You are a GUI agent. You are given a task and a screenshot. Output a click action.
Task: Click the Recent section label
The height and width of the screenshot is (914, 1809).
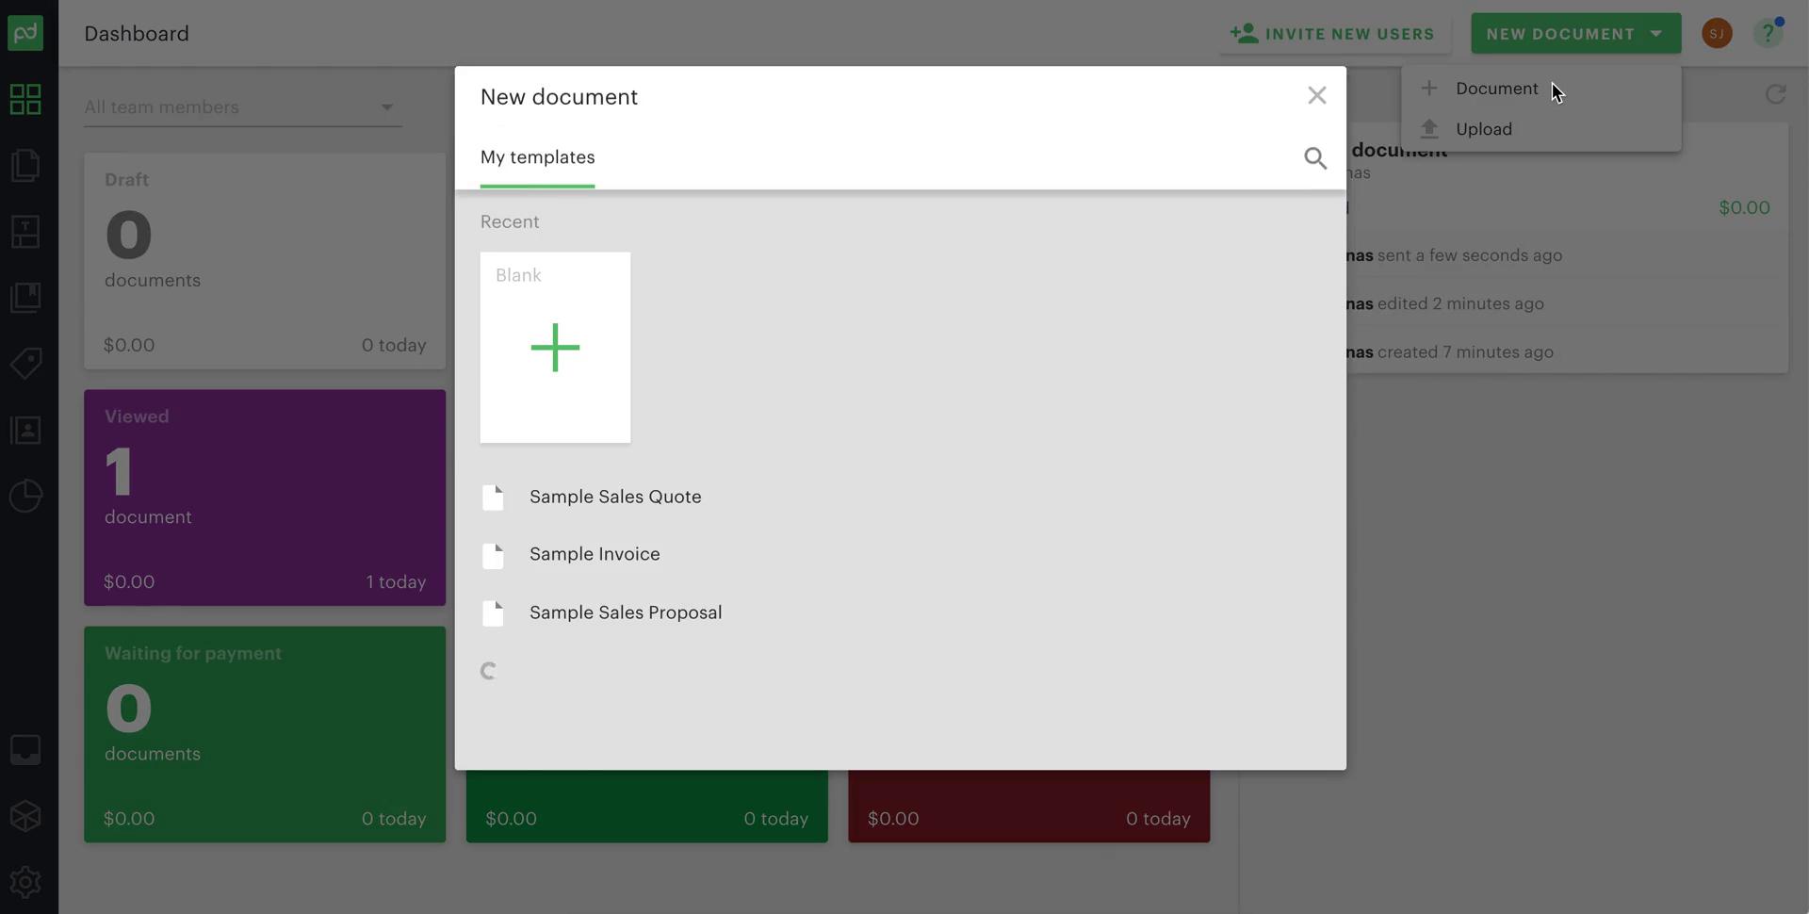[510, 221]
